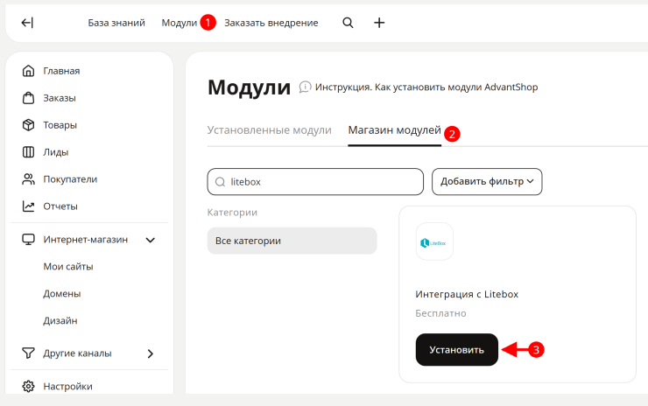This screenshot has height=406, width=648.
Task: Open Заказы in the sidebar
Action: point(60,98)
